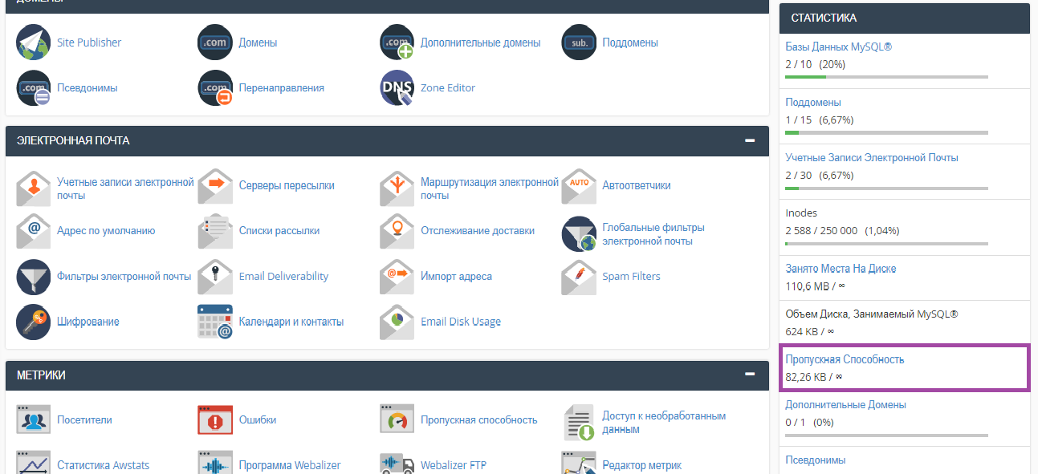Collapse the Метрики section
This screenshot has width=1038, height=474.
point(750,375)
